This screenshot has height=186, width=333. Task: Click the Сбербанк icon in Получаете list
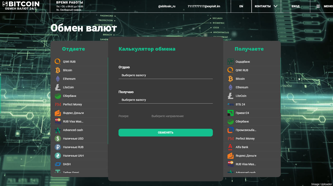pyautogui.click(x=230, y=121)
